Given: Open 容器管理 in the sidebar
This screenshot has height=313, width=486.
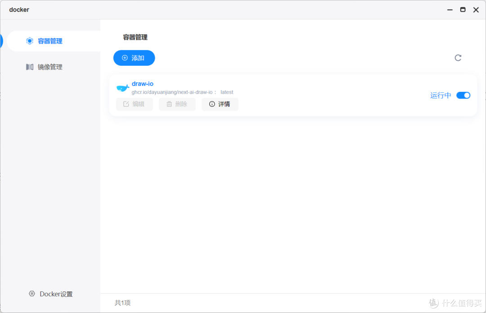Looking at the screenshot, I should pos(53,41).
